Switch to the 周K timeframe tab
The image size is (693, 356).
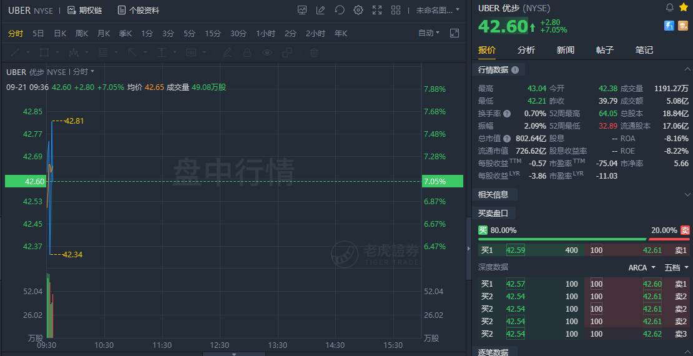(x=82, y=33)
